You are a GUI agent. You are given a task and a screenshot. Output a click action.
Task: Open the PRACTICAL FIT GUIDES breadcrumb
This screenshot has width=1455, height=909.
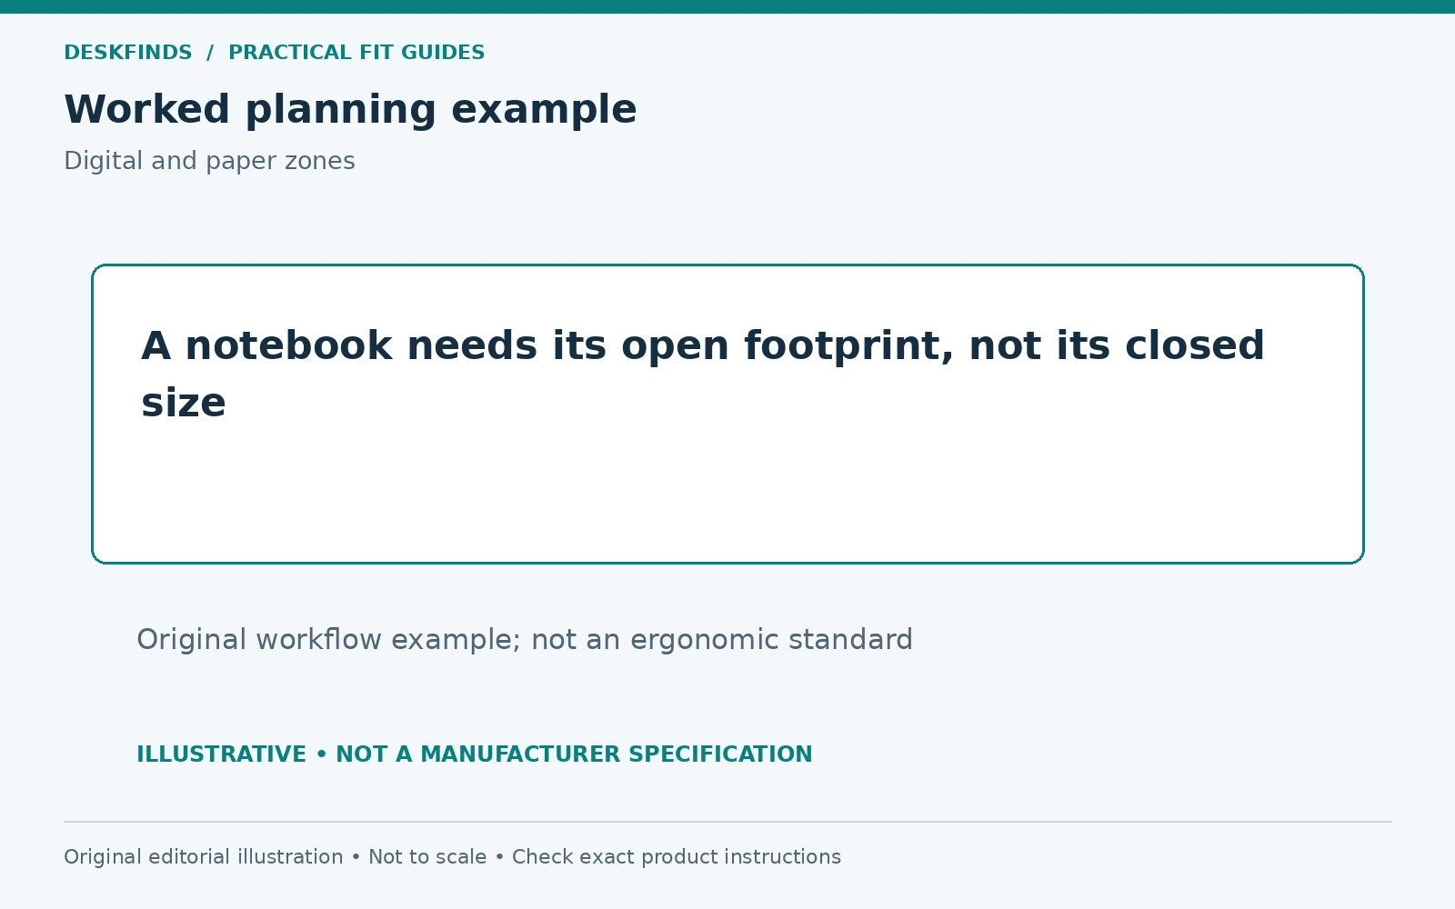pos(356,53)
